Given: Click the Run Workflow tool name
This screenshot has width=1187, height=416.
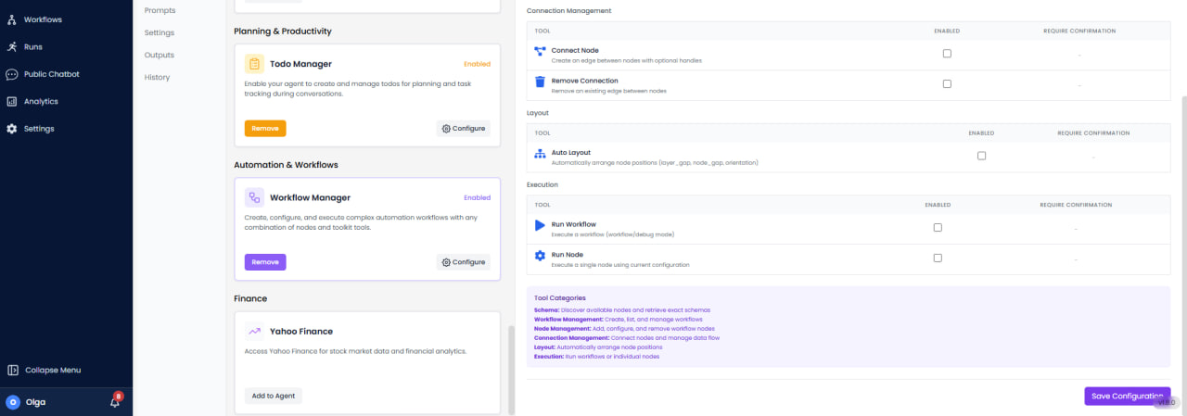Looking at the screenshot, I should coord(574,224).
